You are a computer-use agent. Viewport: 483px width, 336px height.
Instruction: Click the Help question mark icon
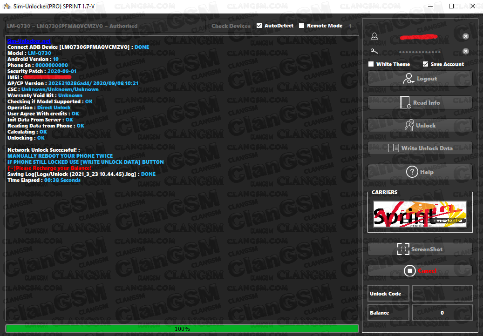412,172
